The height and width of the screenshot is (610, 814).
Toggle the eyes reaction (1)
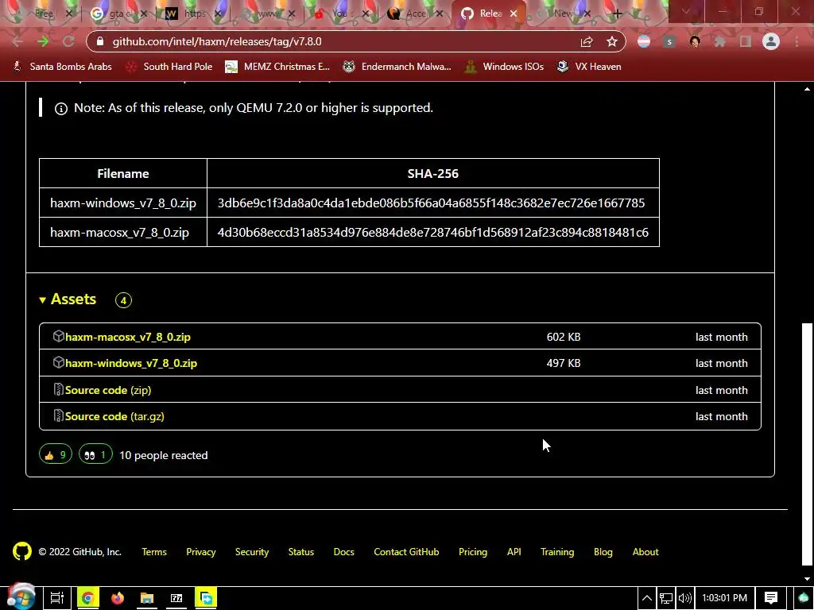click(x=95, y=454)
